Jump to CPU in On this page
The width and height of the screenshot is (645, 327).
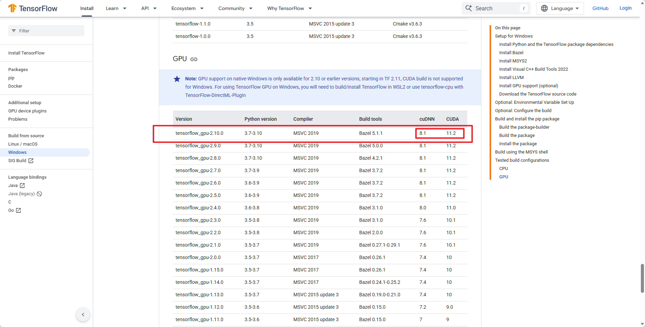pos(504,169)
